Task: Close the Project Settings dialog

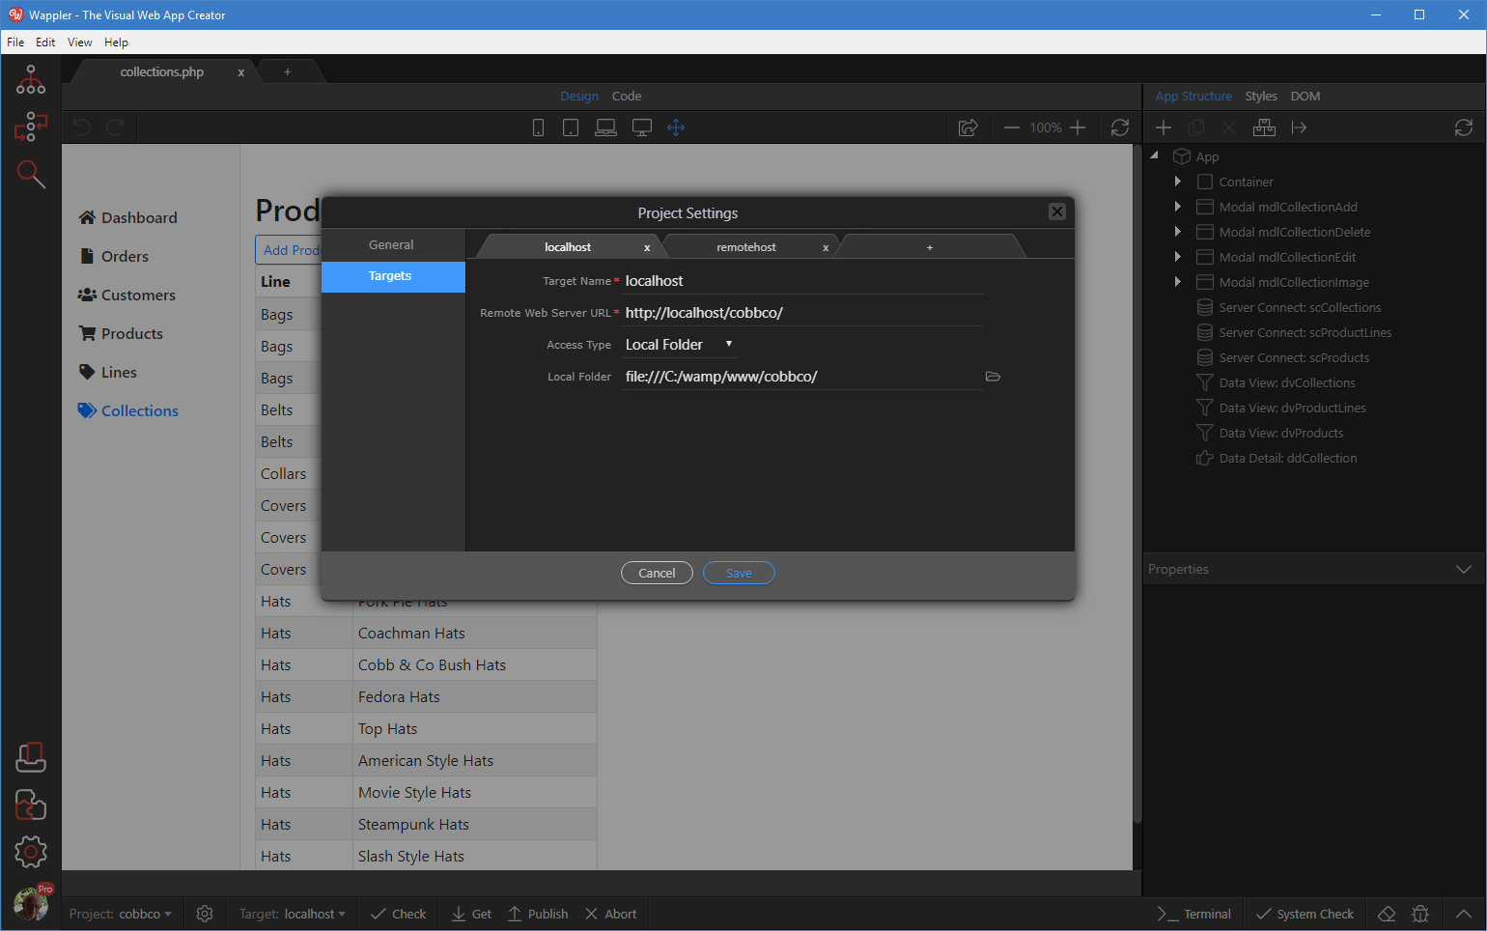Action: coord(1057,212)
